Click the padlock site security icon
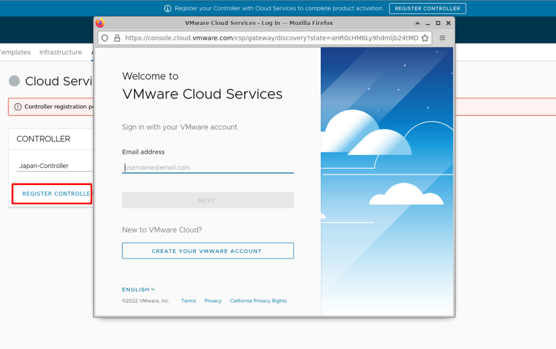 [117, 38]
